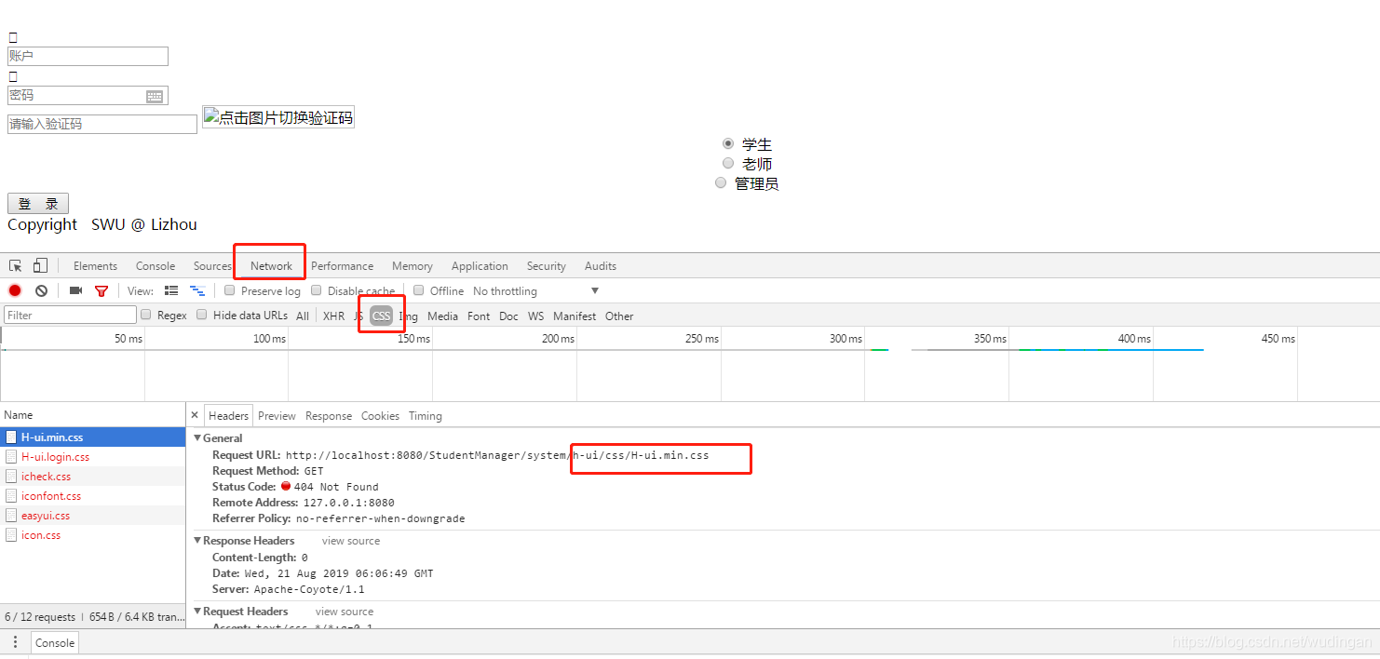Click the network Filter text box
Image resolution: width=1380 pixels, height=659 pixels.
(x=70, y=315)
